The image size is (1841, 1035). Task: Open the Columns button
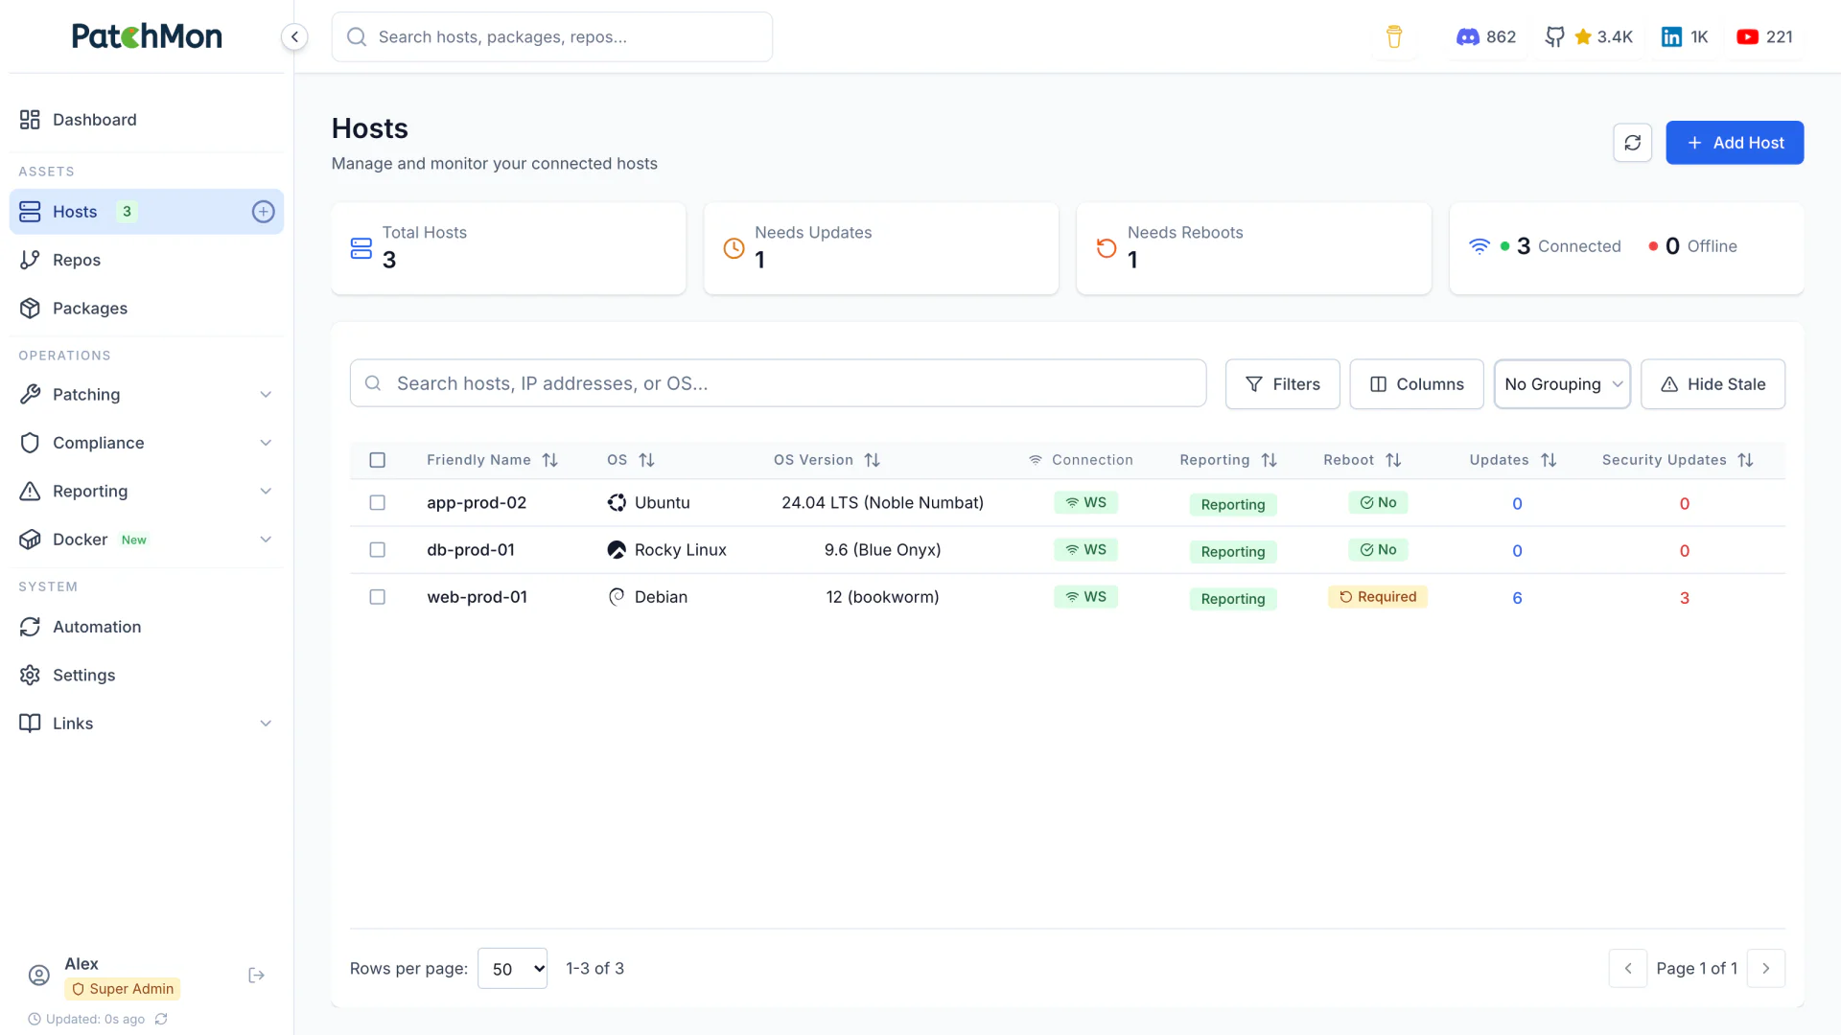(x=1416, y=384)
